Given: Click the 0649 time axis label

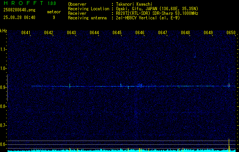Looking at the screenshot, I should (208, 33).
